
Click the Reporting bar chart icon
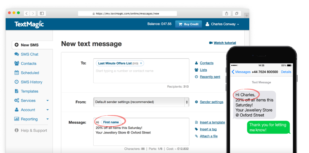coord(17,119)
